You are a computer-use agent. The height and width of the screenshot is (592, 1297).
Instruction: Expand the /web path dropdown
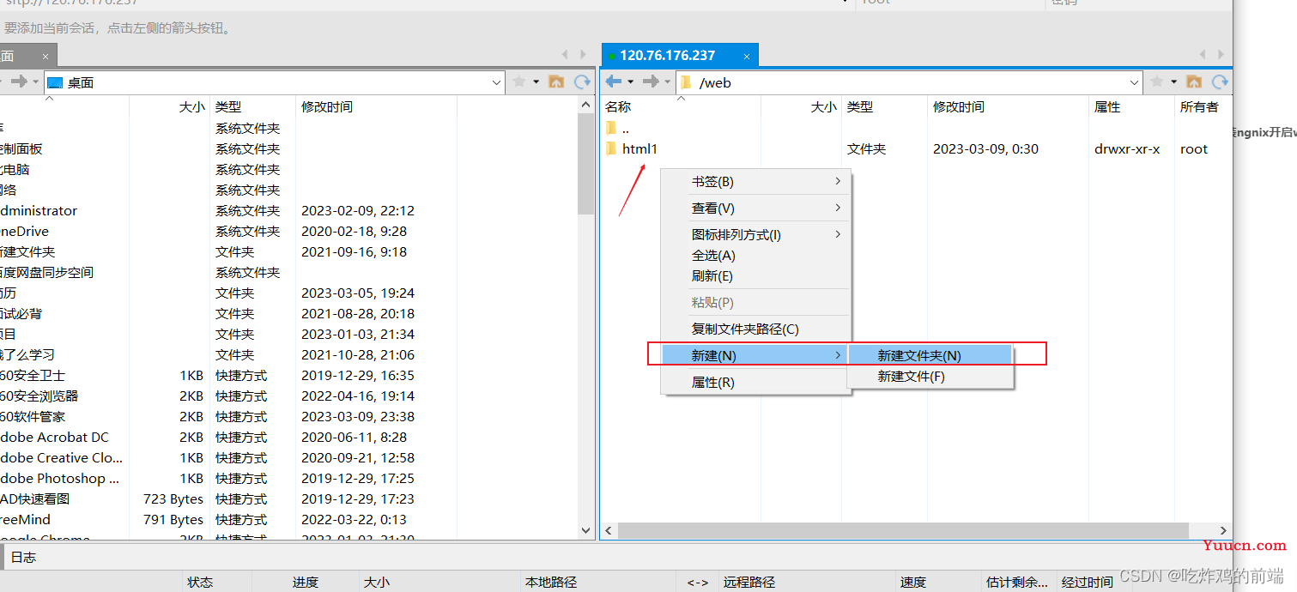pos(1134,82)
